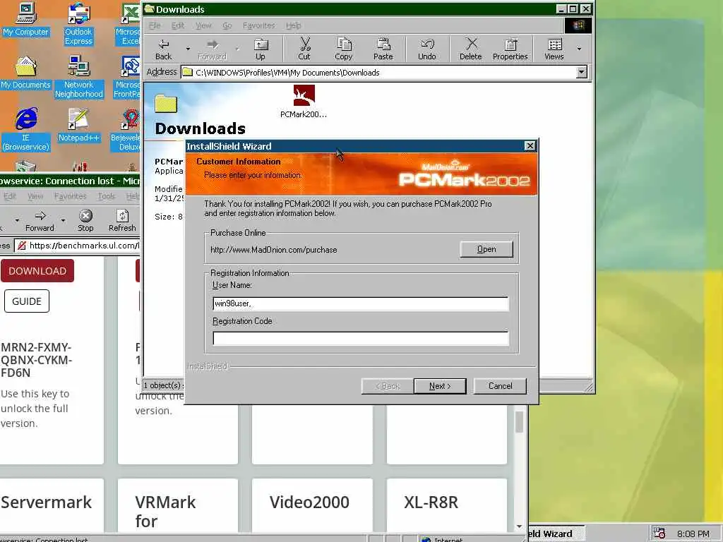
Task: Close the InstallShield Wizard dialog
Action: (x=530, y=146)
